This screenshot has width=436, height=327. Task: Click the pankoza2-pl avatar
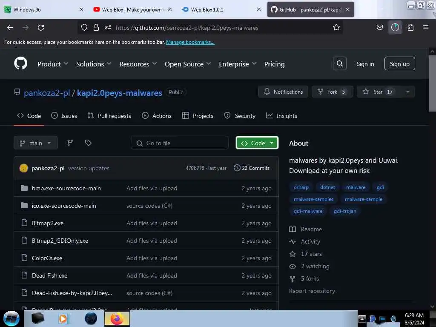coord(24,168)
